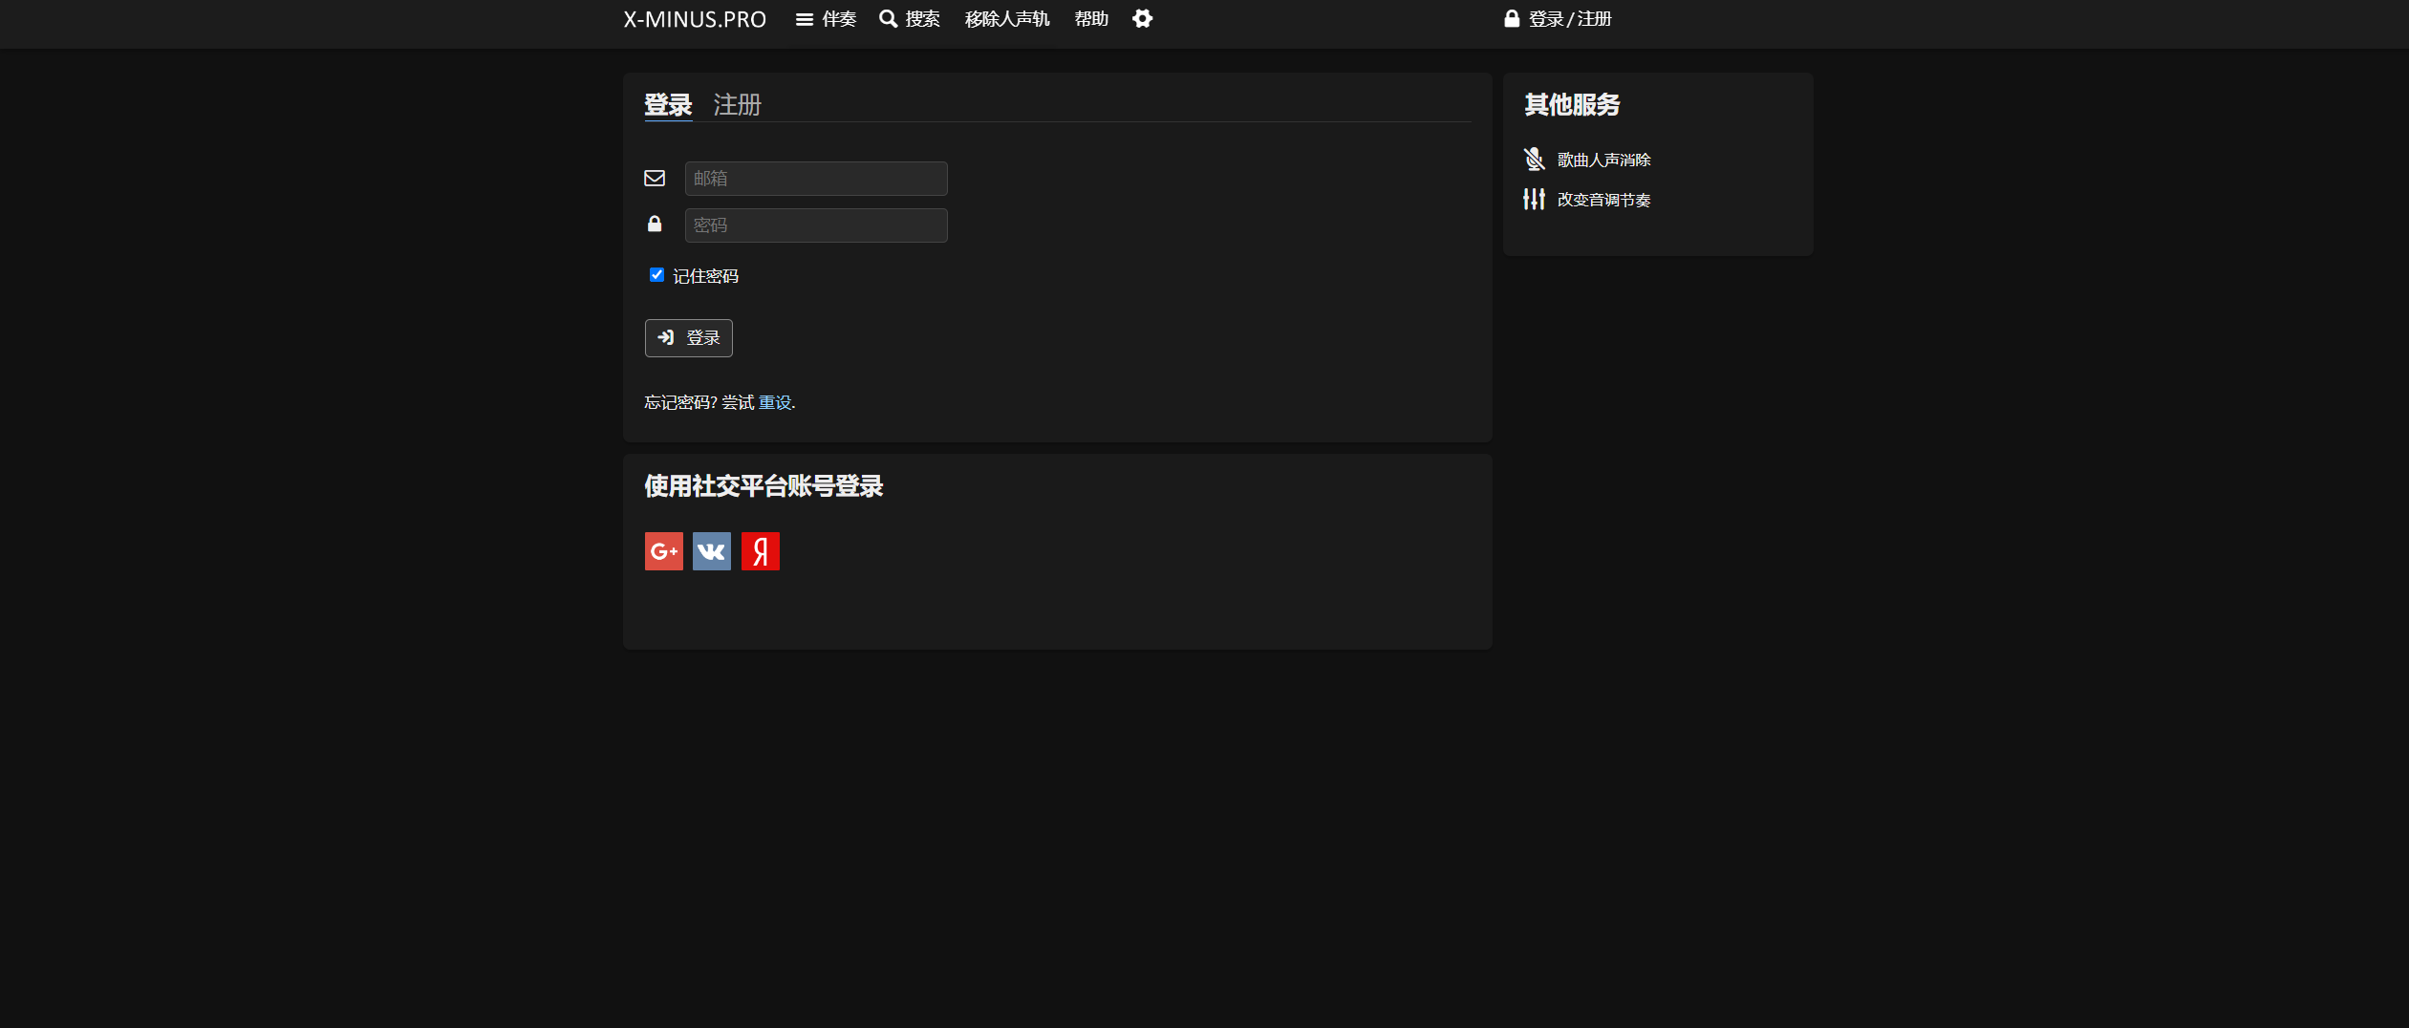2409x1028 pixels.
Task: Open settings via the gear icon
Action: point(1142,19)
